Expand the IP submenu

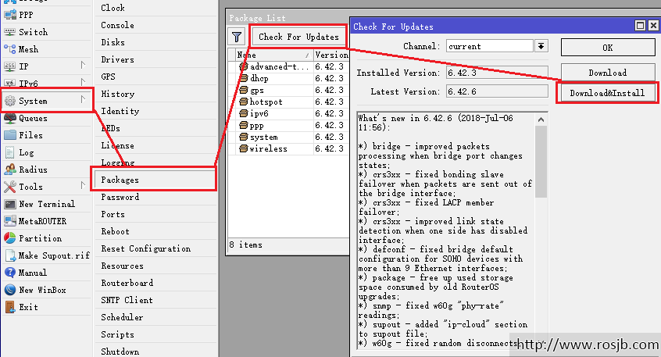click(83, 66)
